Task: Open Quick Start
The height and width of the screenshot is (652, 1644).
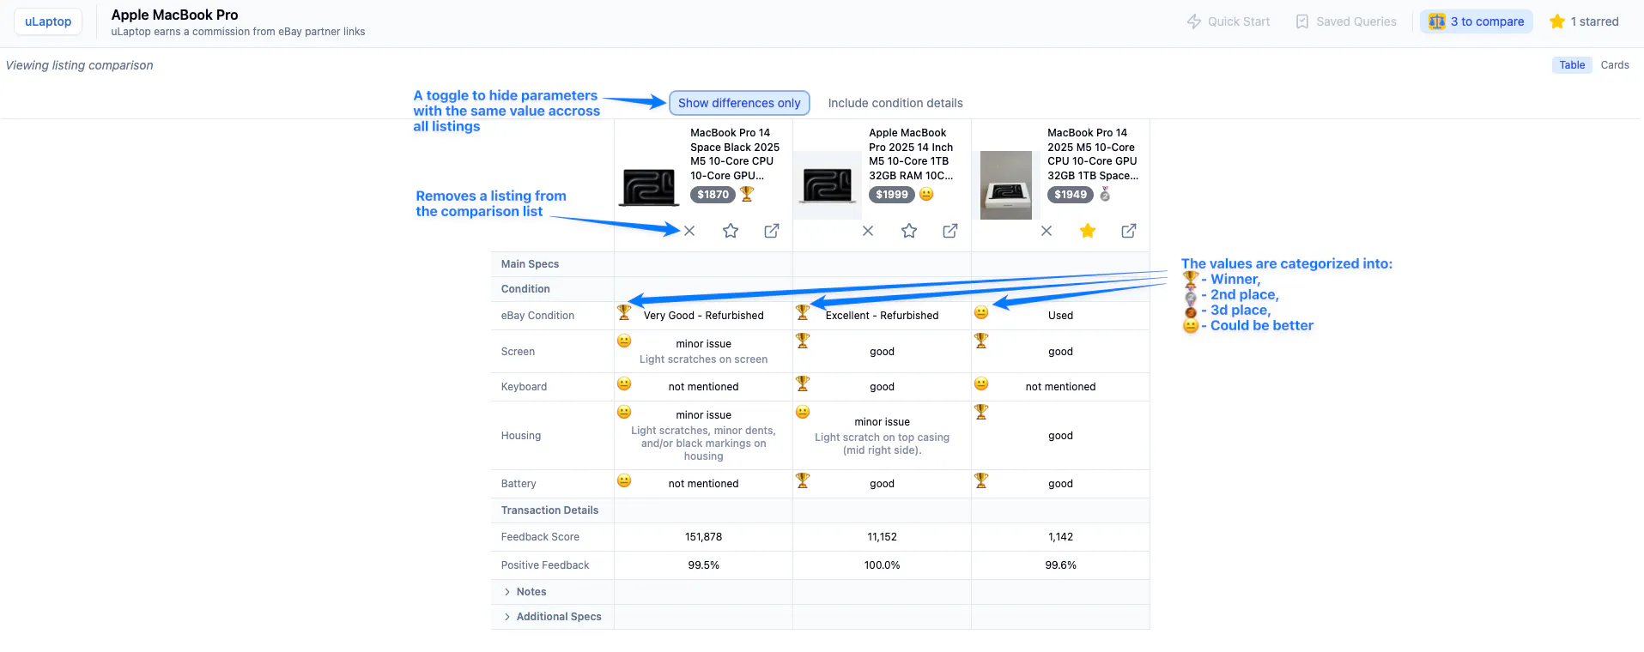Action: click(1228, 21)
